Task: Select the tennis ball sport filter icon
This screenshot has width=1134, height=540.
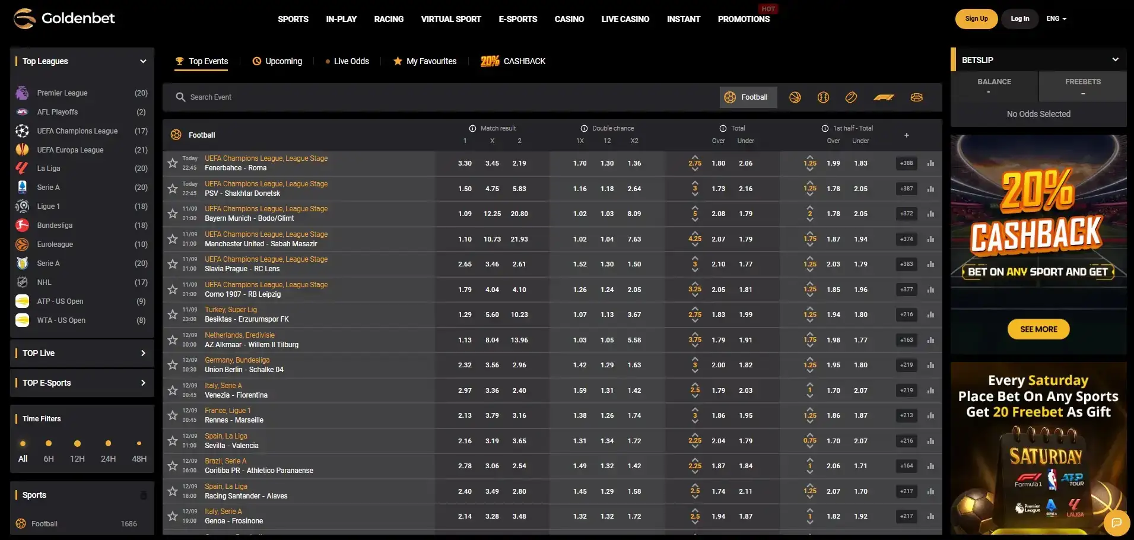Action: pos(823,97)
